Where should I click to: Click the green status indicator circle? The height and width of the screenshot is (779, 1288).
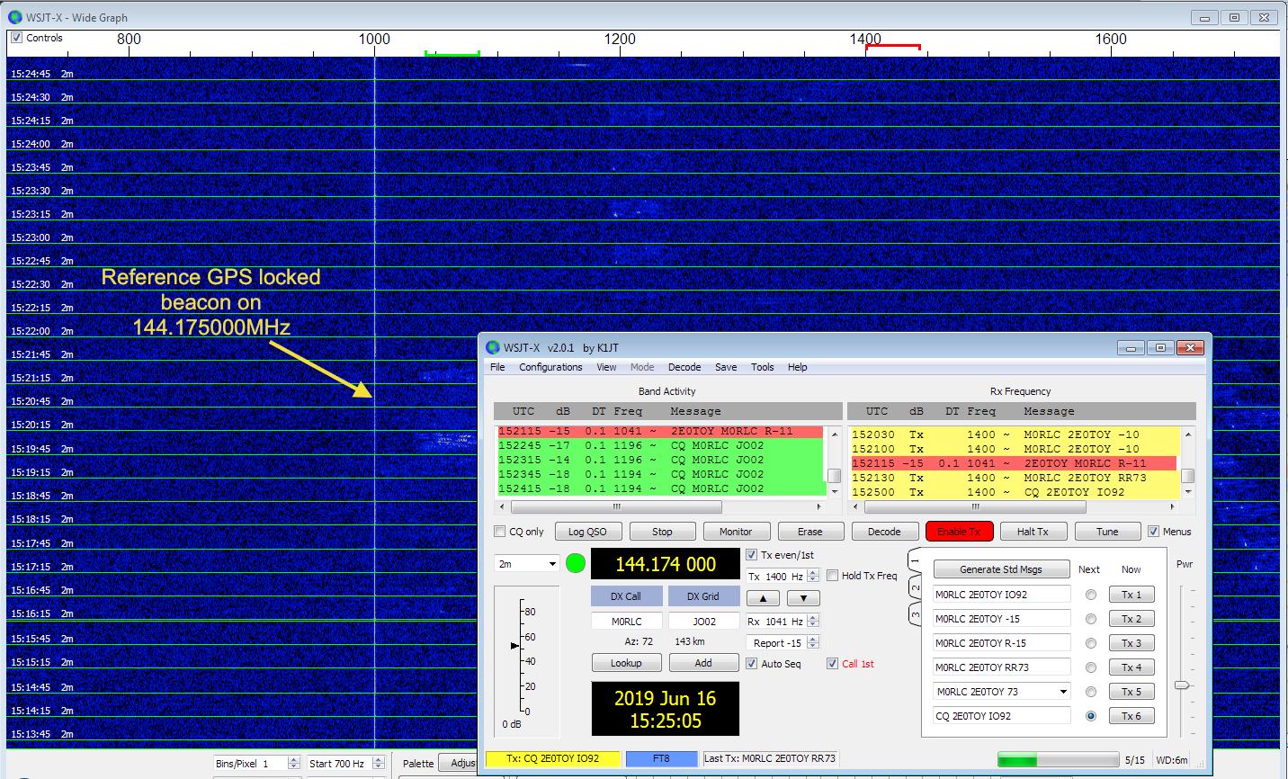(576, 564)
